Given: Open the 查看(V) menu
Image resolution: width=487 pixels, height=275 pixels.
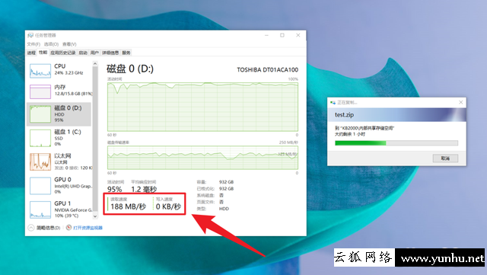Looking at the screenshot, I should tap(69, 44).
